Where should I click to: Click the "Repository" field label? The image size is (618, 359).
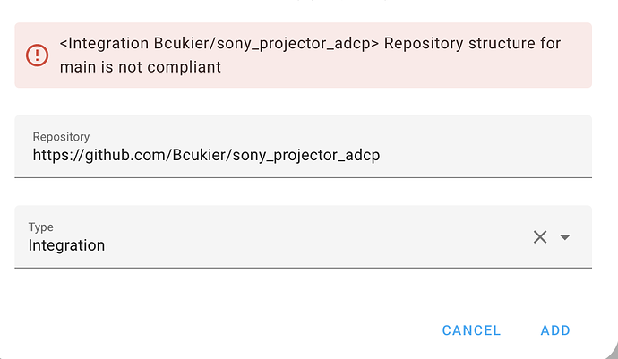pos(61,137)
